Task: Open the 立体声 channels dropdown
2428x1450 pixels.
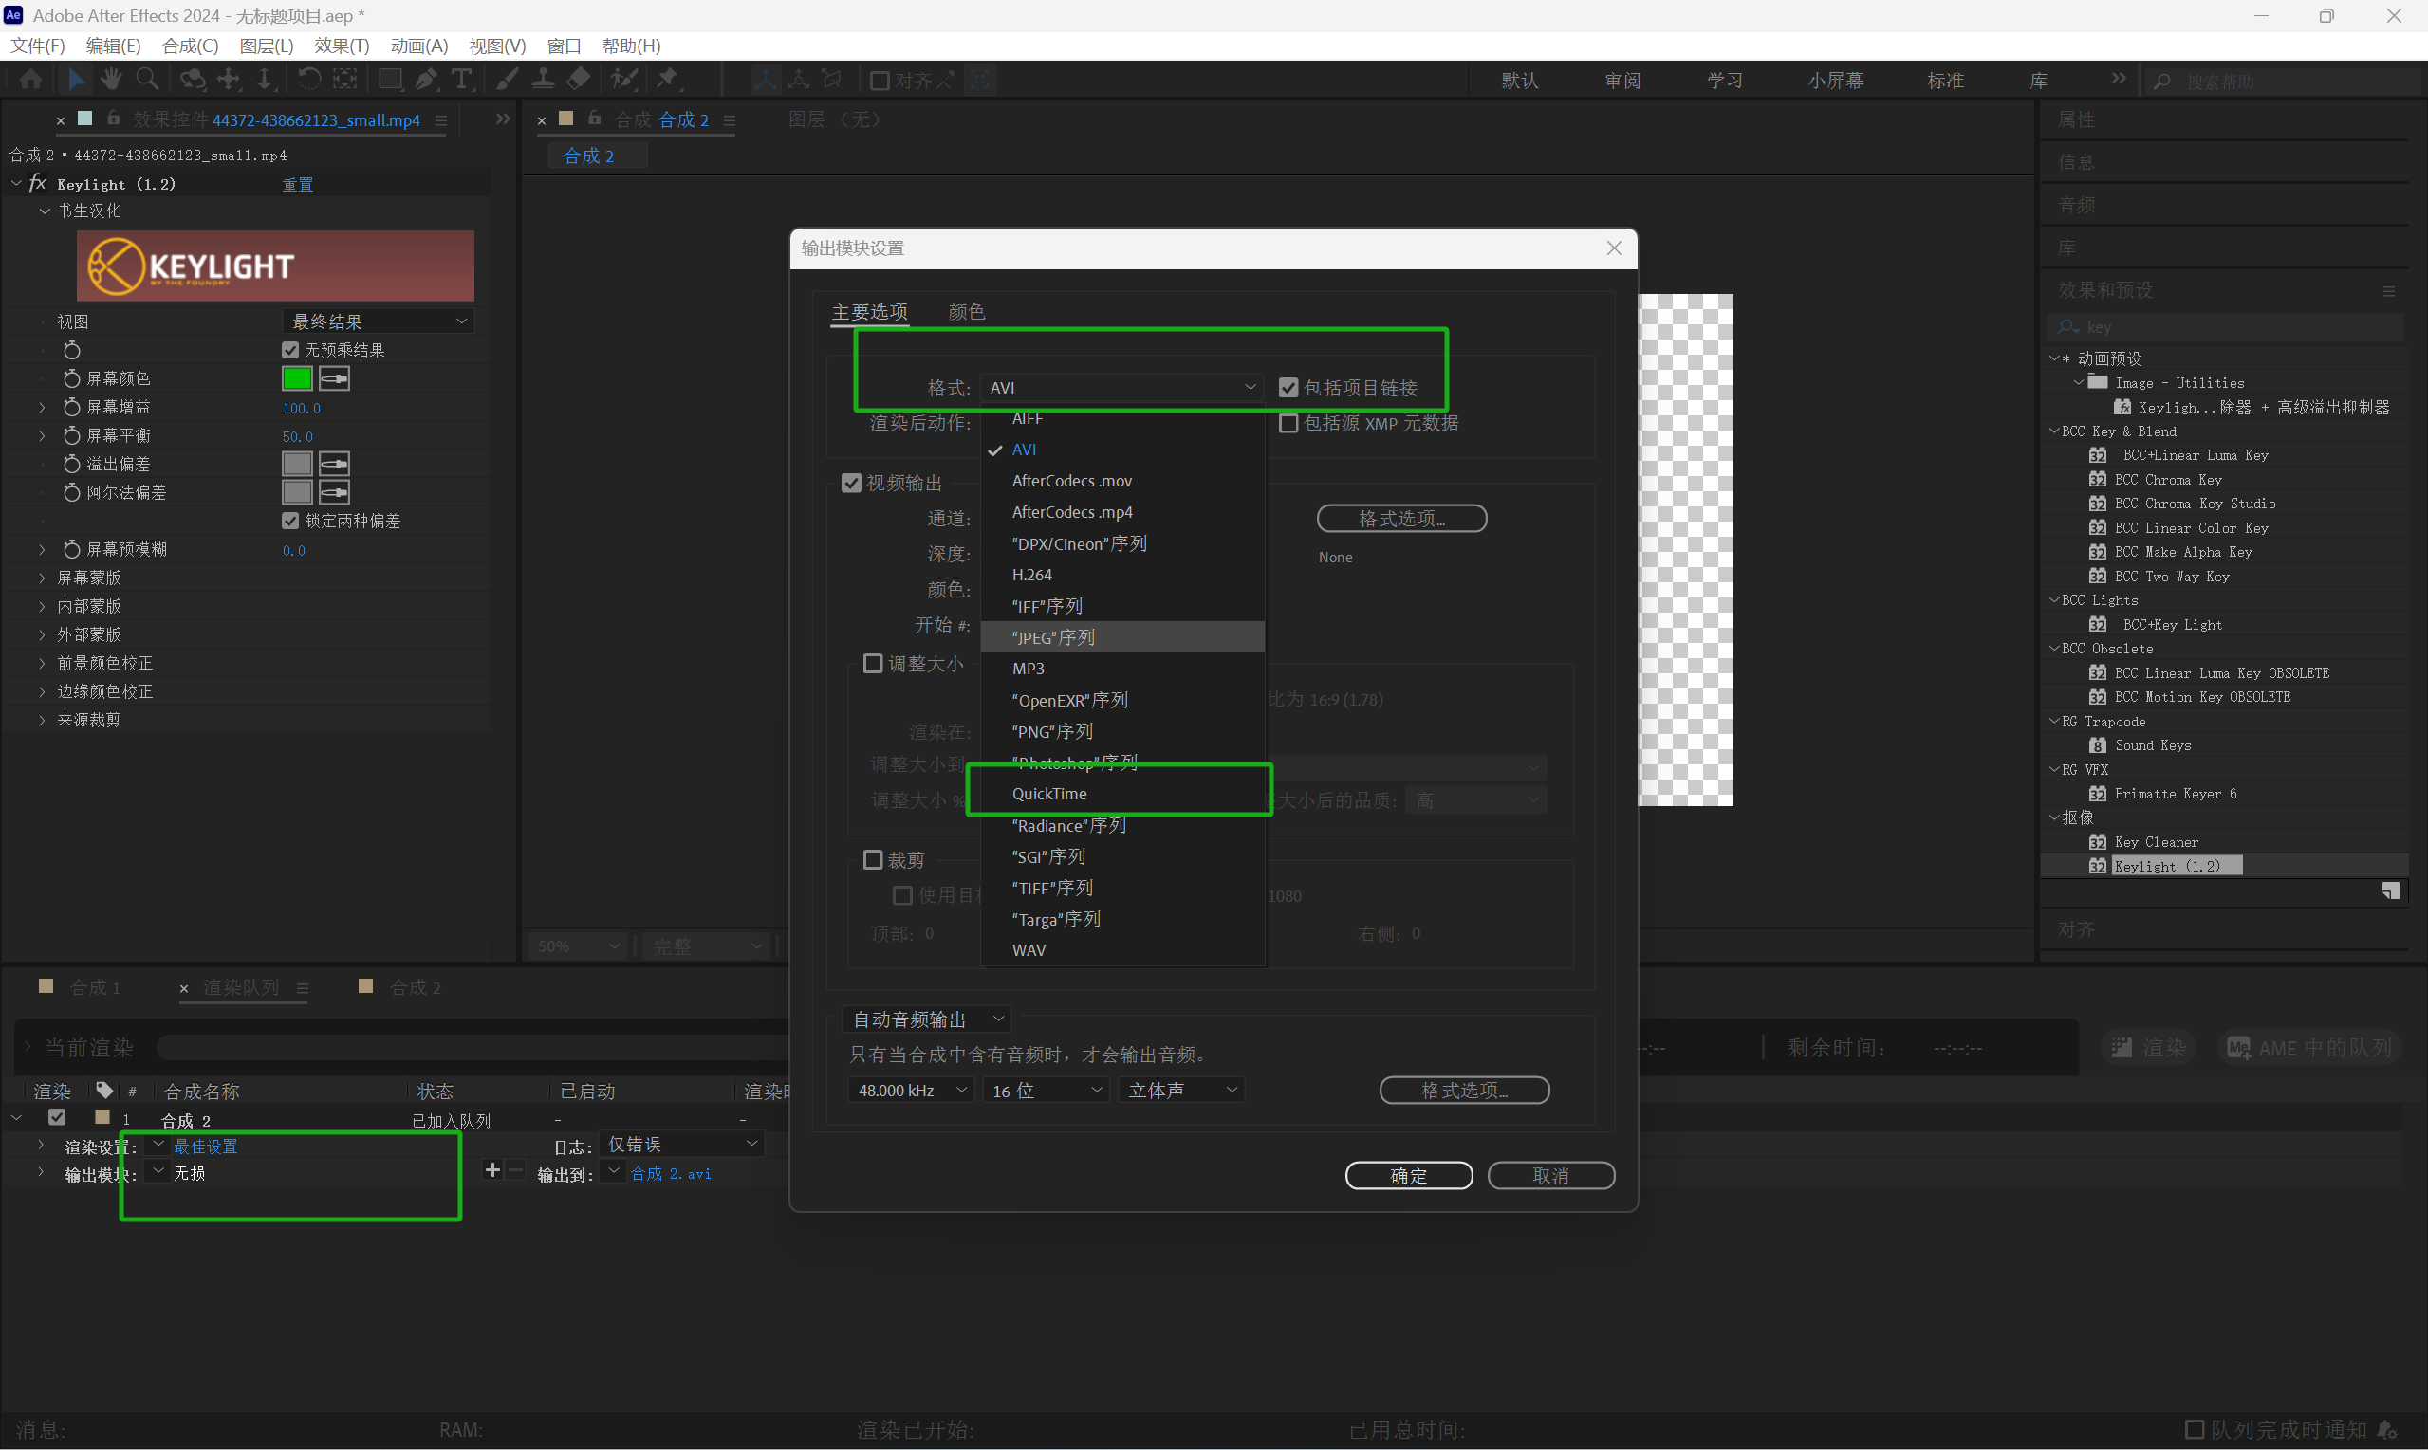Action: [1182, 1091]
